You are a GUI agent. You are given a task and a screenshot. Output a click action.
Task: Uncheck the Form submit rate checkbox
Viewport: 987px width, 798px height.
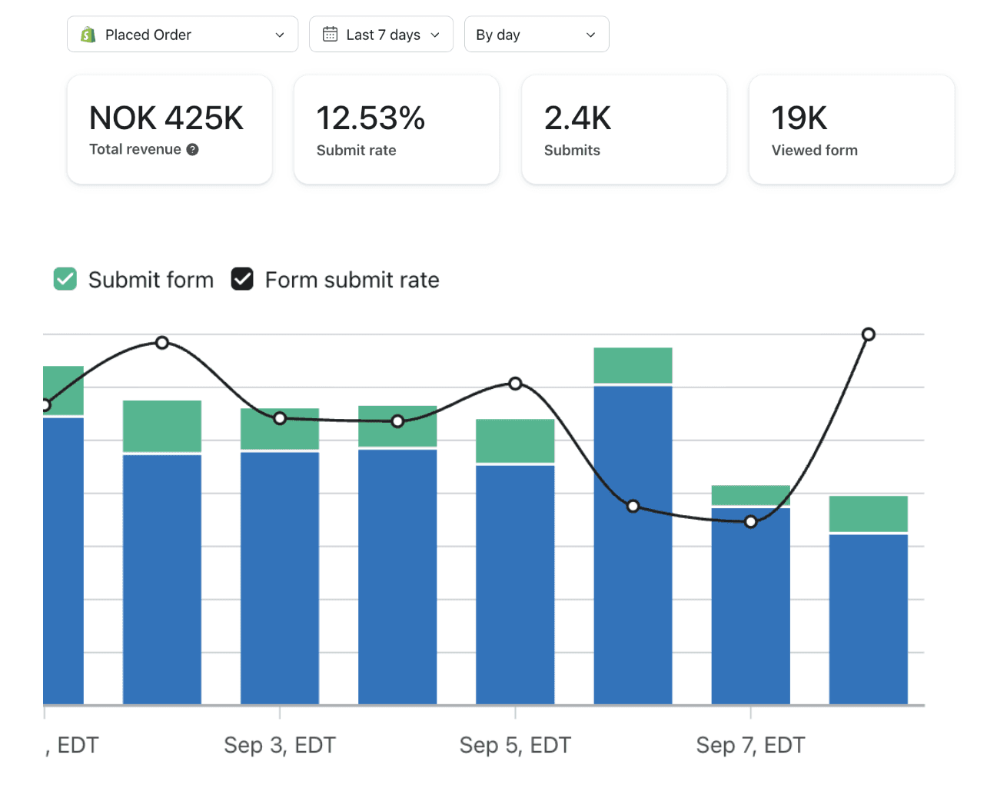[x=242, y=279]
